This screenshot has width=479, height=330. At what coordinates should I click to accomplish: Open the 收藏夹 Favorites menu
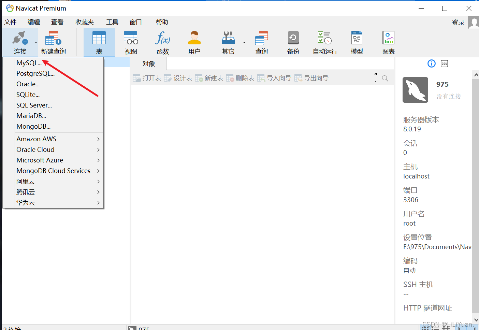pyautogui.click(x=85, y=22)
